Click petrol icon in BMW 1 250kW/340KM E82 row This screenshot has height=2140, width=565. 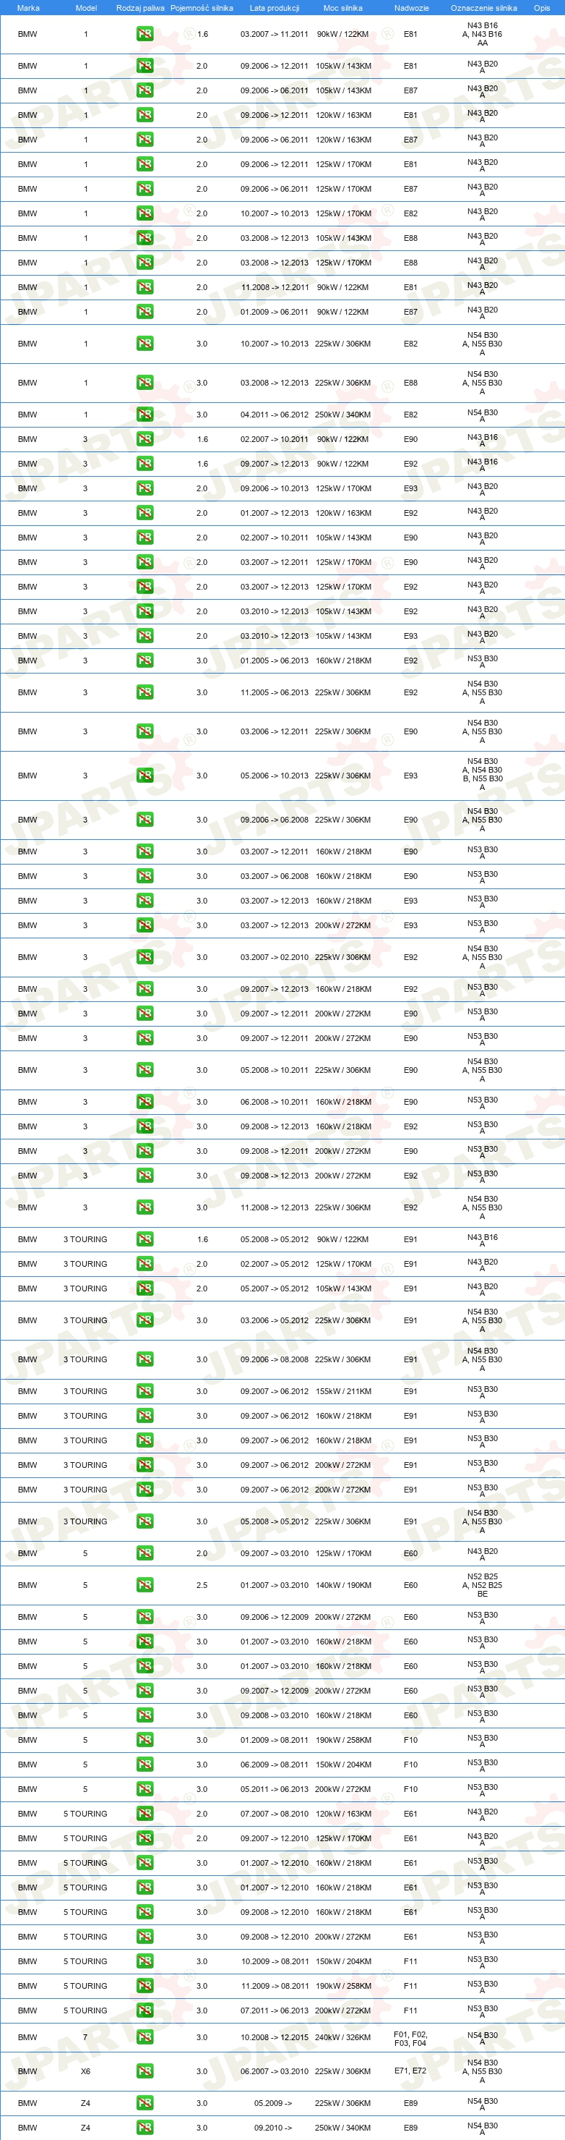pos(145,415)
